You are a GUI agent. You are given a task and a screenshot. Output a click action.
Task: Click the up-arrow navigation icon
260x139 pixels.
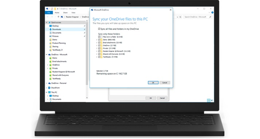[x=58, y=17]
